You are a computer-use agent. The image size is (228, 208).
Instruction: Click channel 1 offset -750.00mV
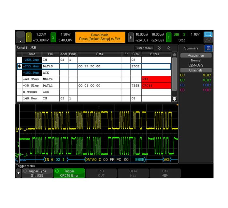pyautogui.click(x=41, y=40)
